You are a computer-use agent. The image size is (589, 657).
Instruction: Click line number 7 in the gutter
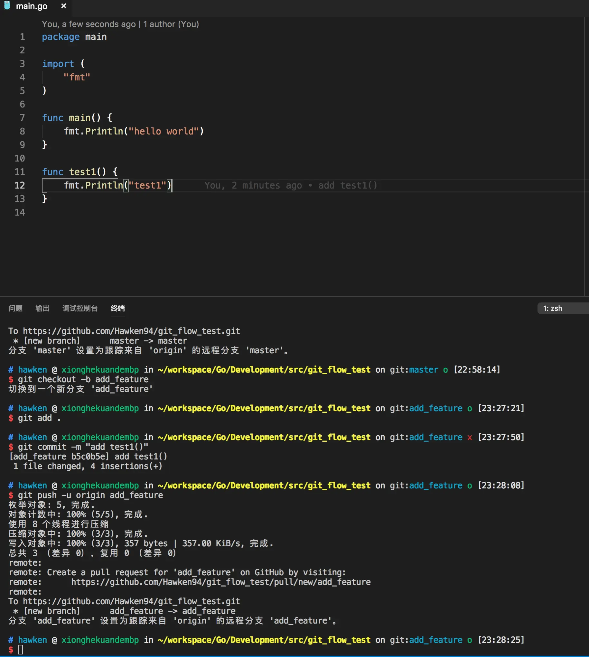[22, 118]
